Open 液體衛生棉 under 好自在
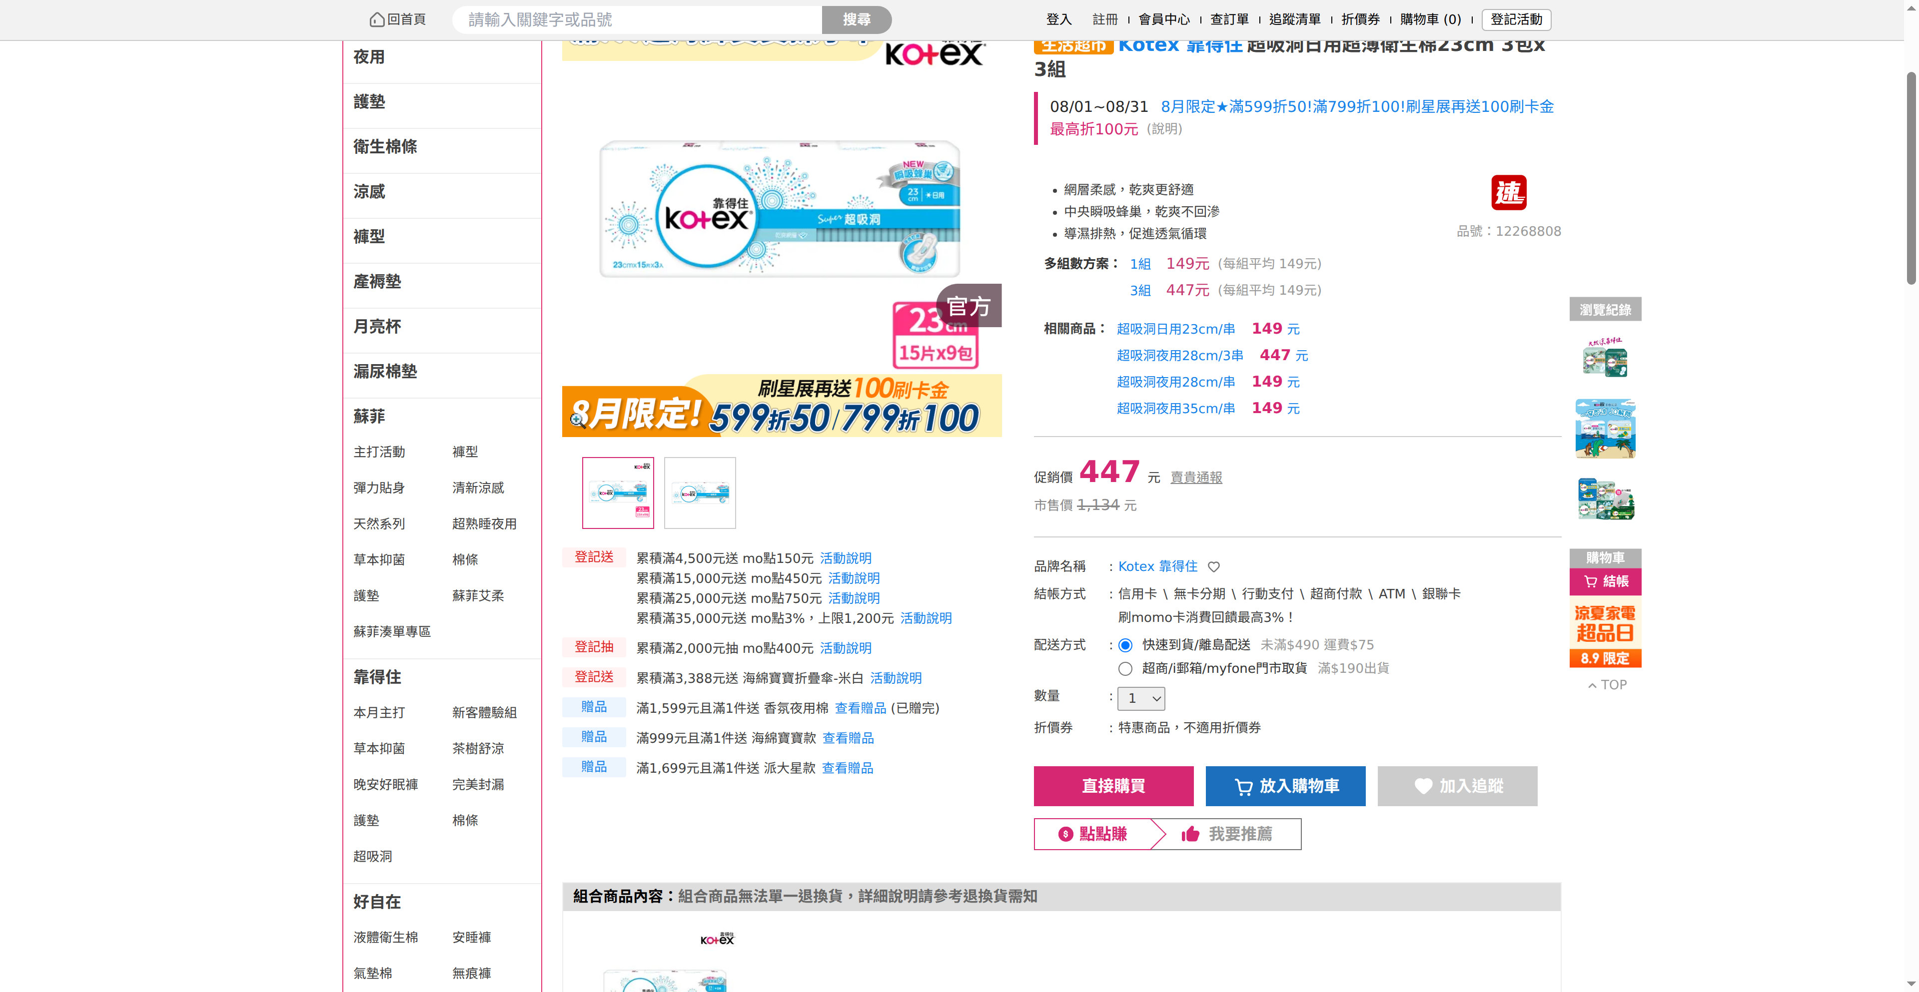This screenshot has height=992, width=1919. 385,938
